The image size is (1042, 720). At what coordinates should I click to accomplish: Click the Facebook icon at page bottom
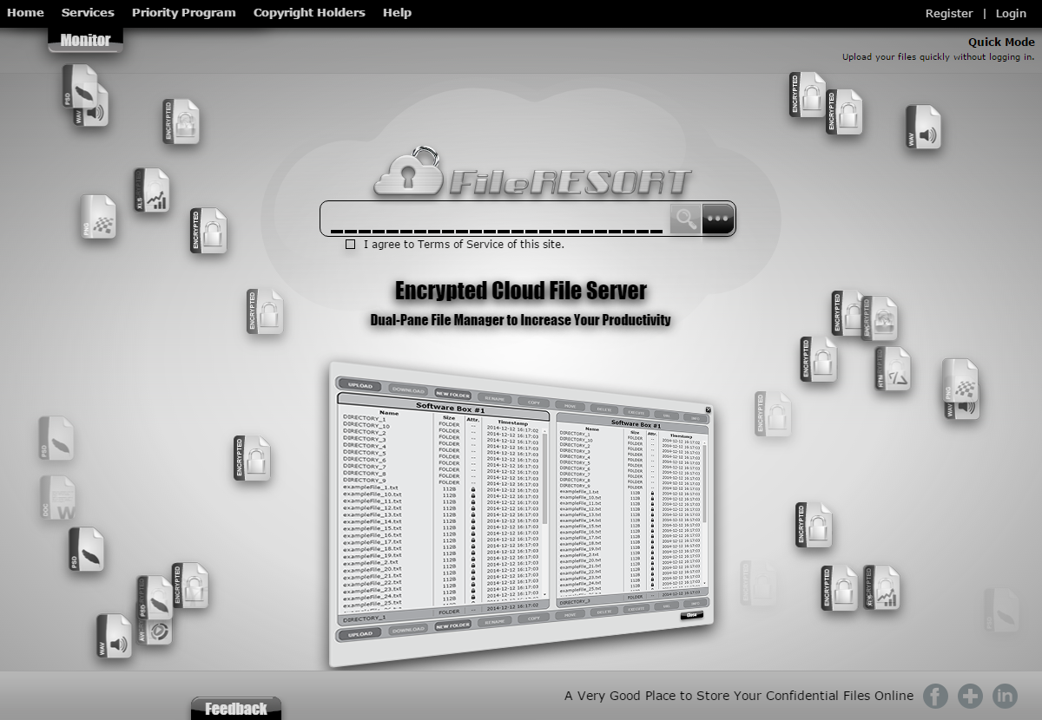(x=935, y=696)
